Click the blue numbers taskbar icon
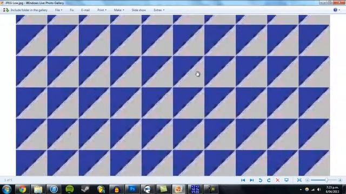 click(195, 189)
